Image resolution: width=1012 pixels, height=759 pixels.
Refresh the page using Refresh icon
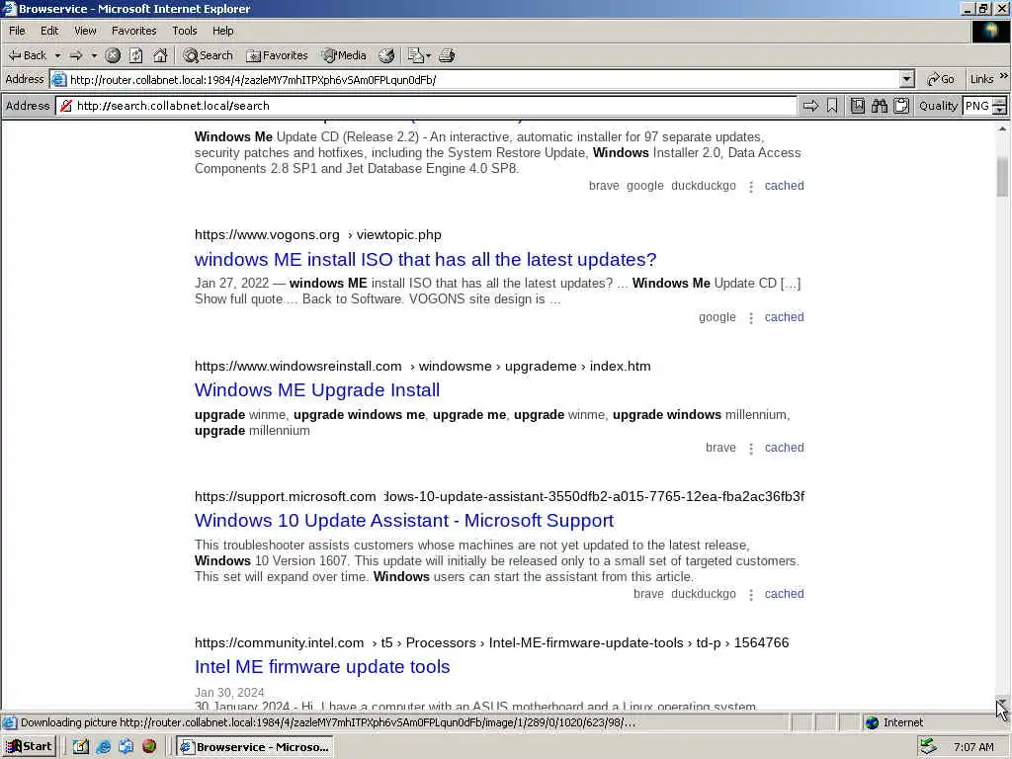coord(135,55)
